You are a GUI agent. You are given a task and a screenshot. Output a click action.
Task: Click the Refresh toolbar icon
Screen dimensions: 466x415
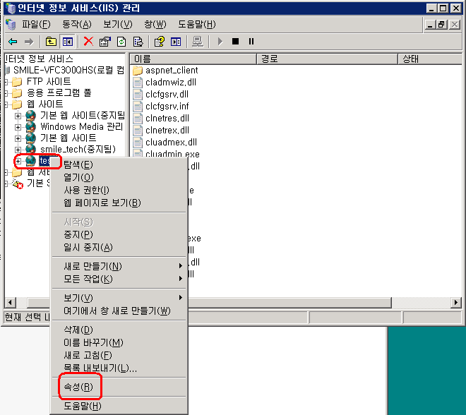click(121, 42)
